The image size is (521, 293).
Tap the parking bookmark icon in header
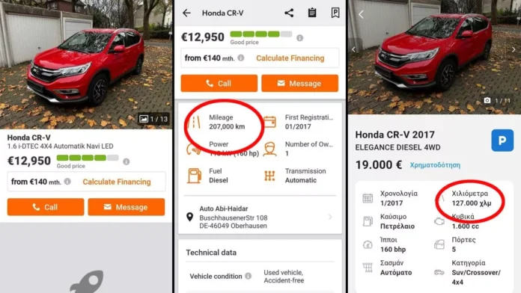(x=335, y=13)
